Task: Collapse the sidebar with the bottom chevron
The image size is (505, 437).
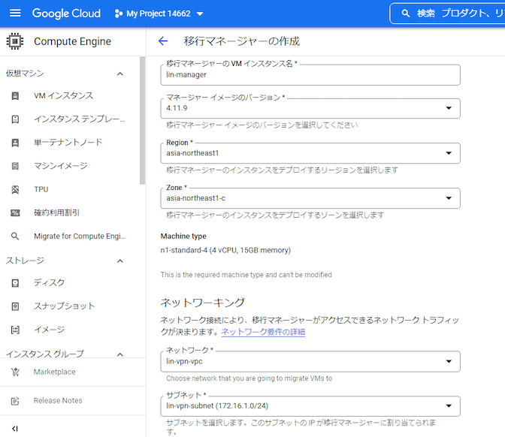Action: pos(15,428)
